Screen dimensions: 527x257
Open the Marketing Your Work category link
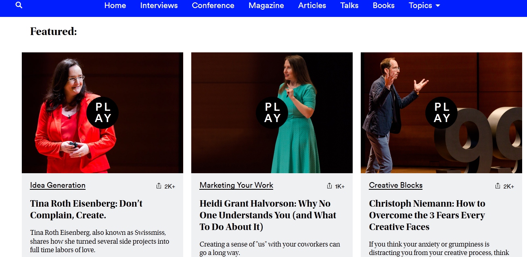coord(236,185)
